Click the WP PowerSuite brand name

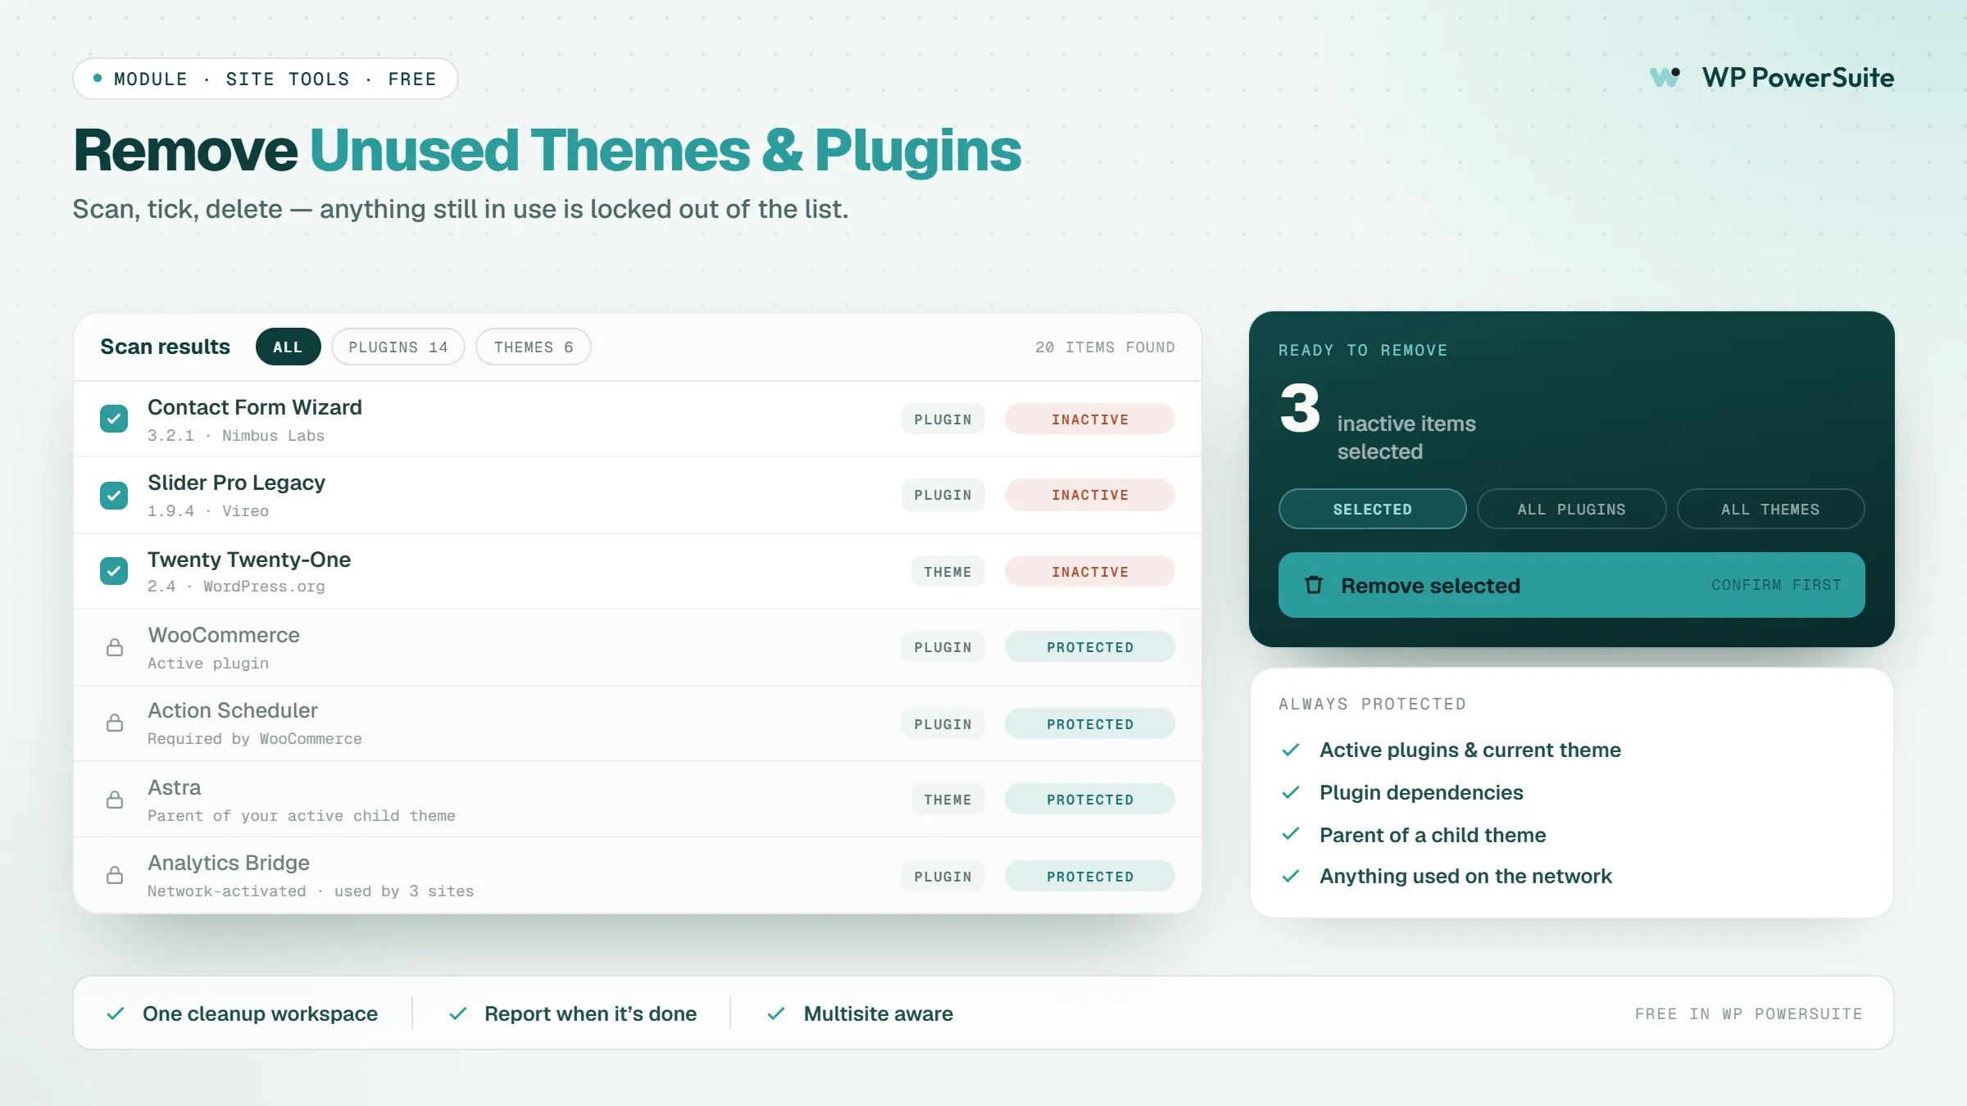tap(1798, 78)
